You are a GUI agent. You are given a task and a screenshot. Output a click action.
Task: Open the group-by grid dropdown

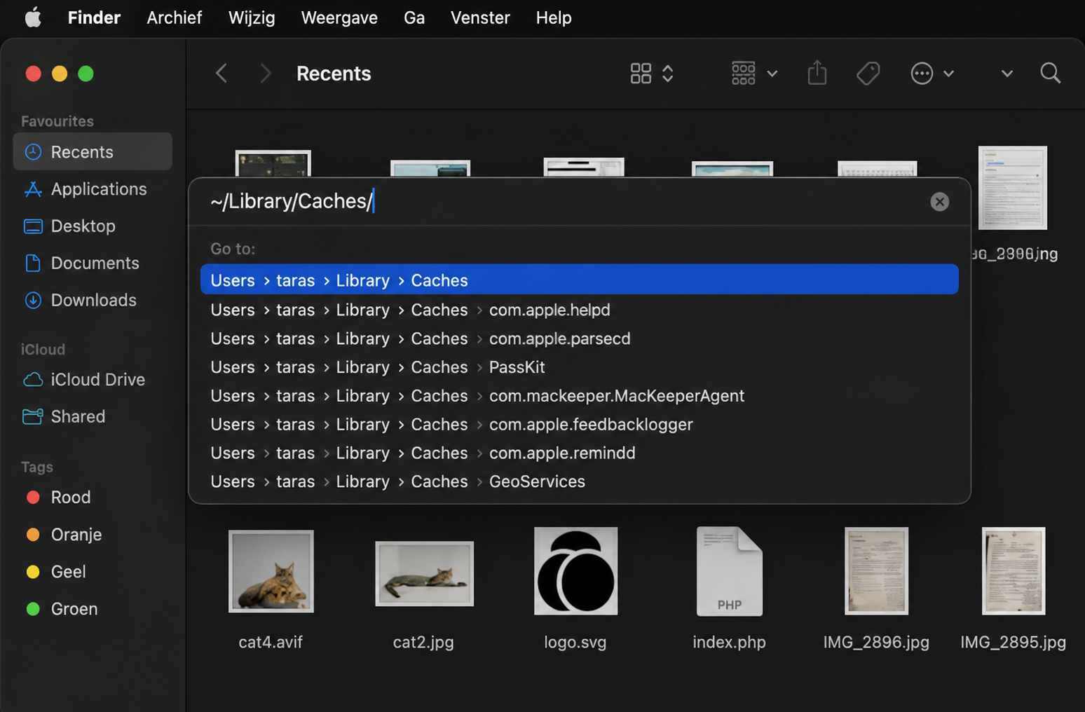754,73
